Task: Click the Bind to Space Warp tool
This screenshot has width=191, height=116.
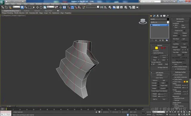Action: 10,7
